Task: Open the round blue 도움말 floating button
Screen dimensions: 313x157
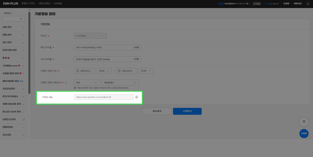Action: (304, 133)
